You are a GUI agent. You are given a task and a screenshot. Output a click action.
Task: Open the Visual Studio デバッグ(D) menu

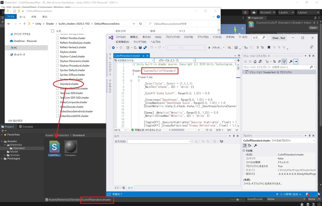203,37
